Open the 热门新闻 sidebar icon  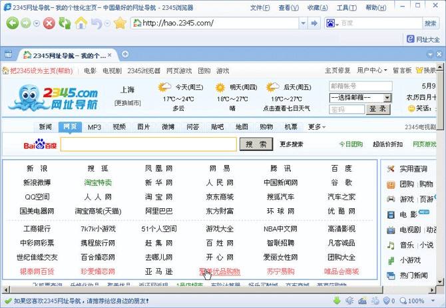(391, 275)
